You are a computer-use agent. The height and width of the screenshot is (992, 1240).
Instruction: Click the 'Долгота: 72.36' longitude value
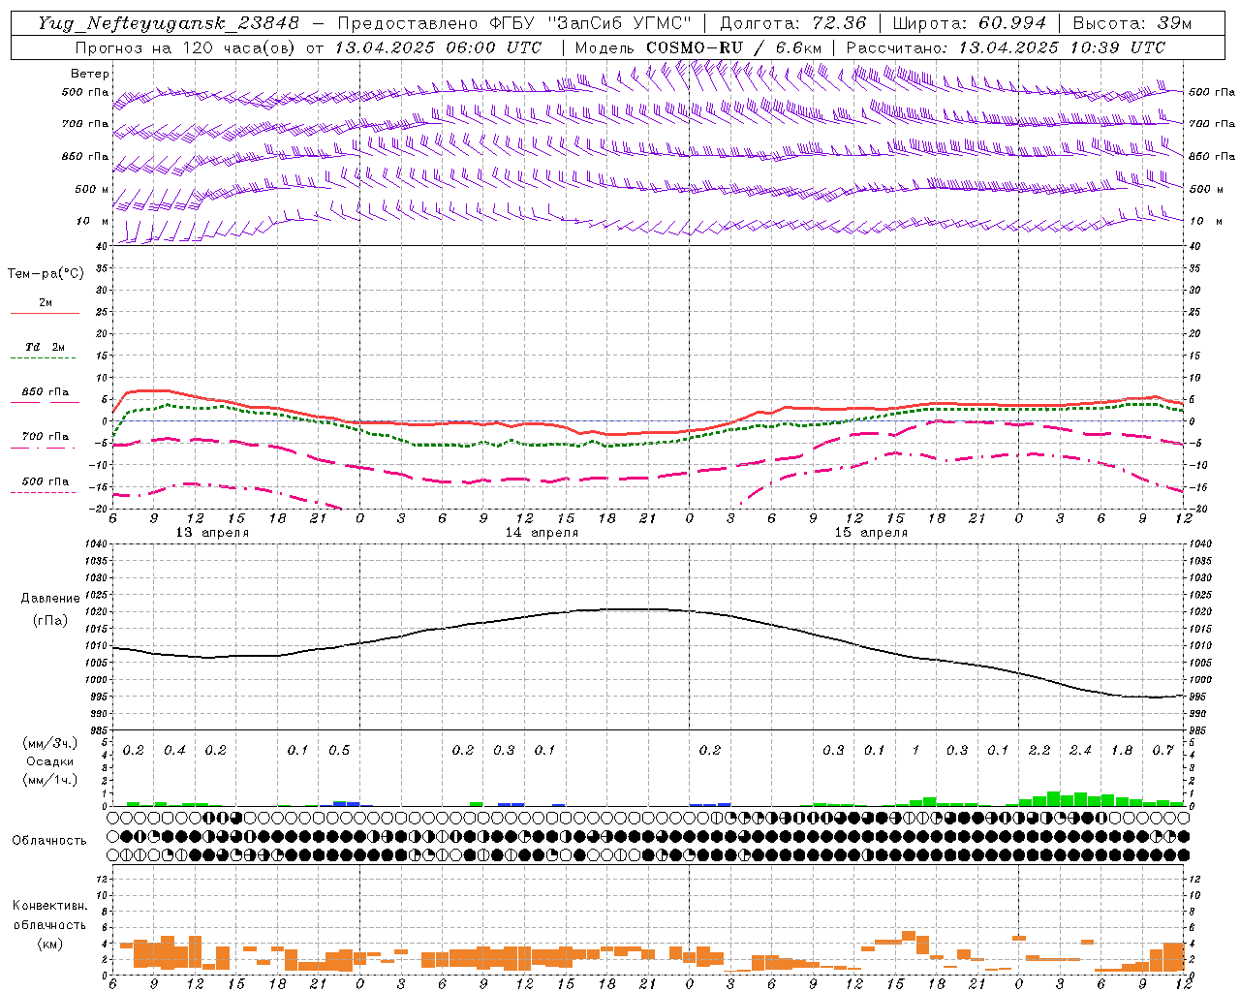[792, 23]
